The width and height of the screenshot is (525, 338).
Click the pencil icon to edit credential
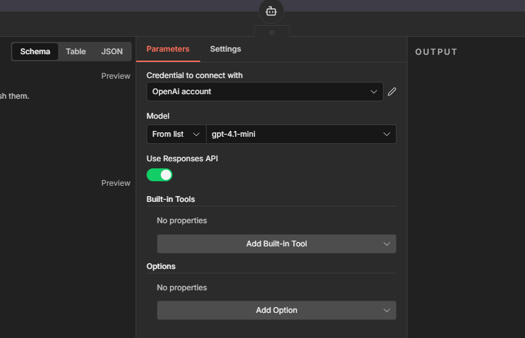(x=391, y=92)
